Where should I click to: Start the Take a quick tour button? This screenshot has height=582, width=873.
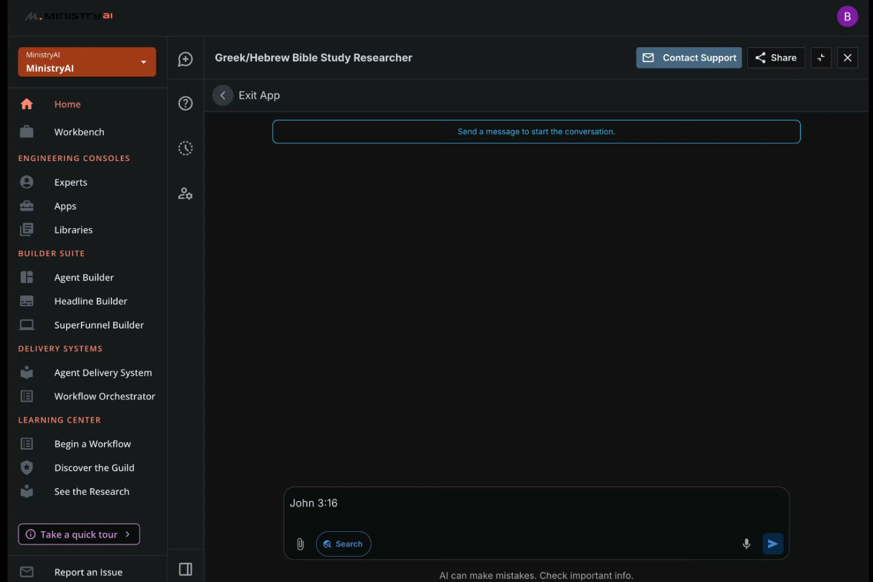[x=79, y=534]
